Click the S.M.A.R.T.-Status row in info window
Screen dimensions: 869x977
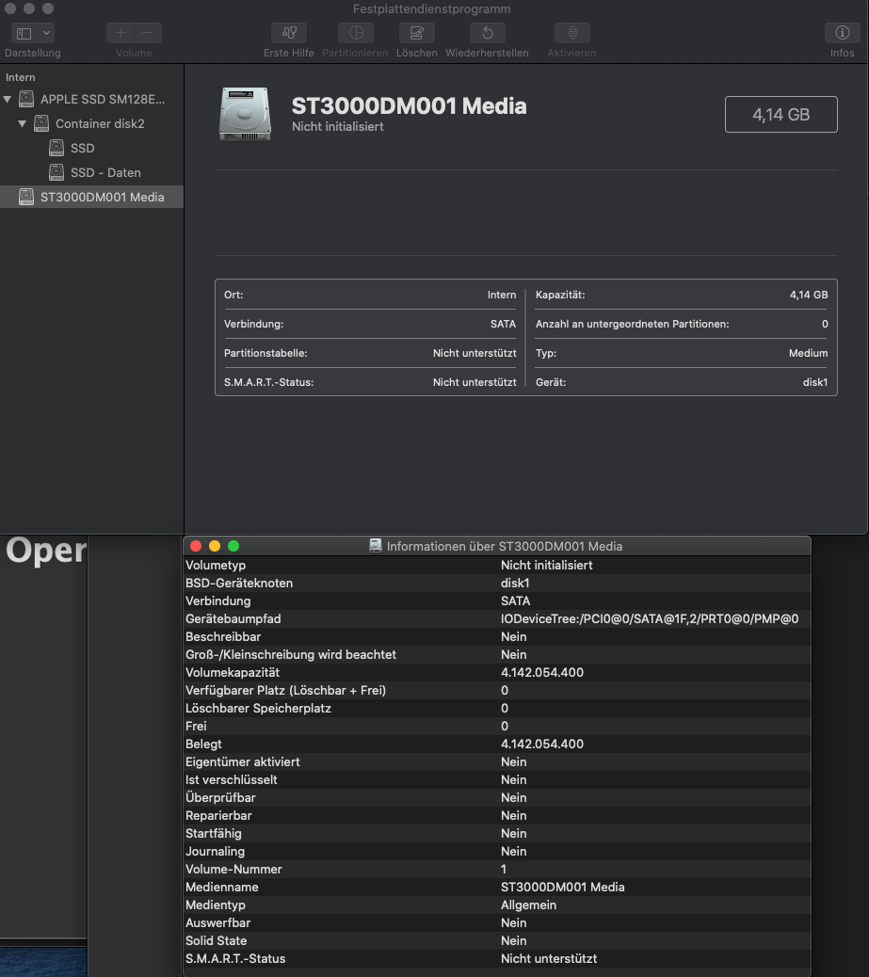495,958
